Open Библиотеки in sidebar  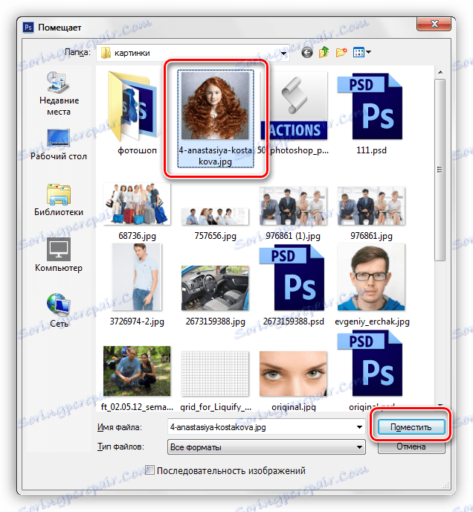point(59,199)
